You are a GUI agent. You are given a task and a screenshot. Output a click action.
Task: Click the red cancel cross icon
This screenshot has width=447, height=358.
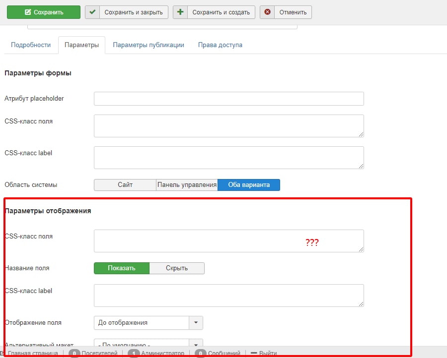tap(267, 12)
